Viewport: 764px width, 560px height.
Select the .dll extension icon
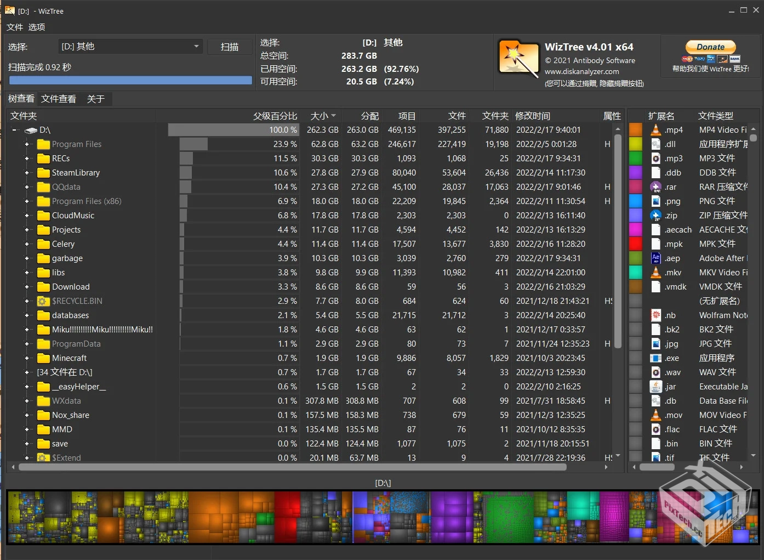pyautogui.click(x=655, y=144)
